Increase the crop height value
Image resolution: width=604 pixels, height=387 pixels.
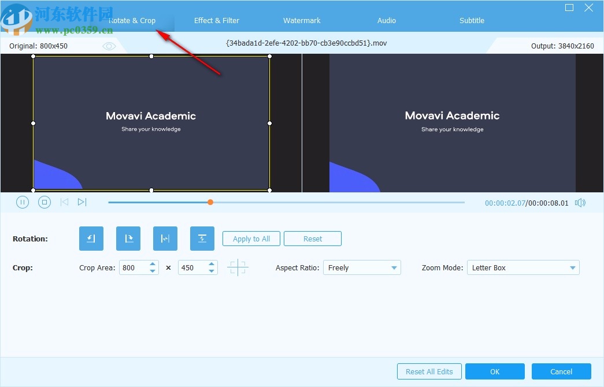click(x=212, y=264)
